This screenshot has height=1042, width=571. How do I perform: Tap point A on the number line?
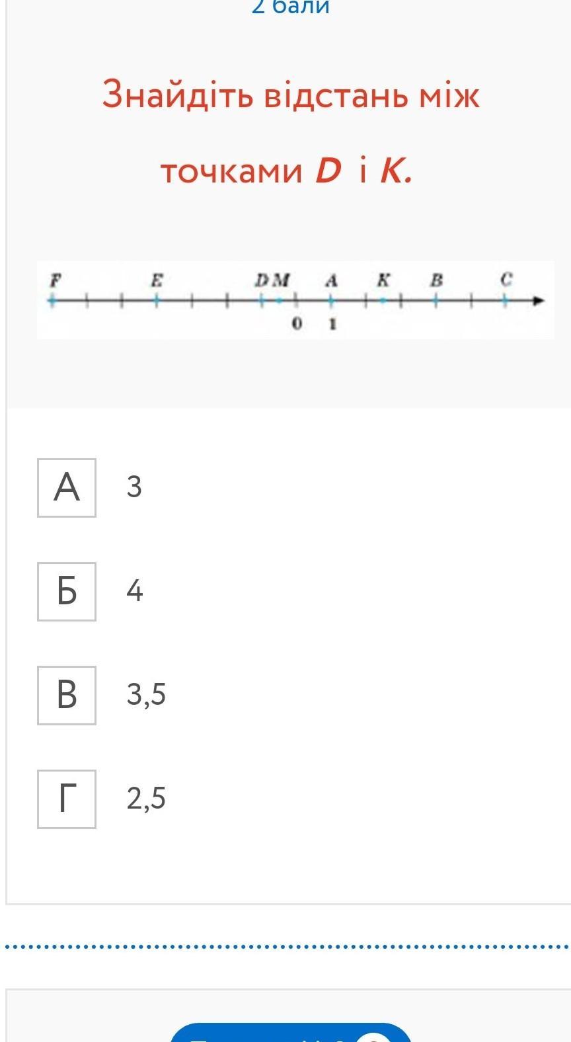coord(332,301)
